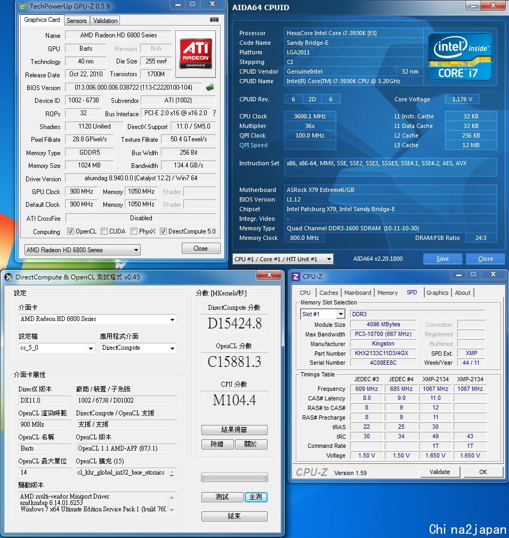Click the 結束 exit button

point(235,516)
